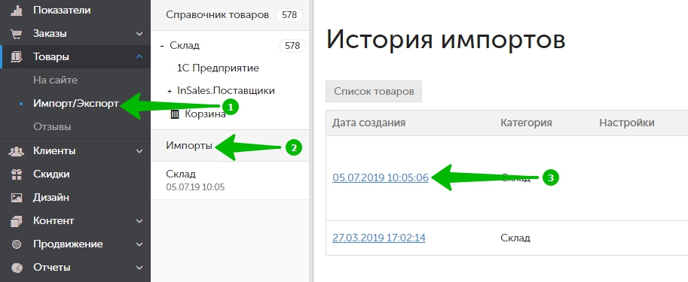Click the Дата создания column header
This screenshot has width=688, height=282.
(x=369, y=123)
